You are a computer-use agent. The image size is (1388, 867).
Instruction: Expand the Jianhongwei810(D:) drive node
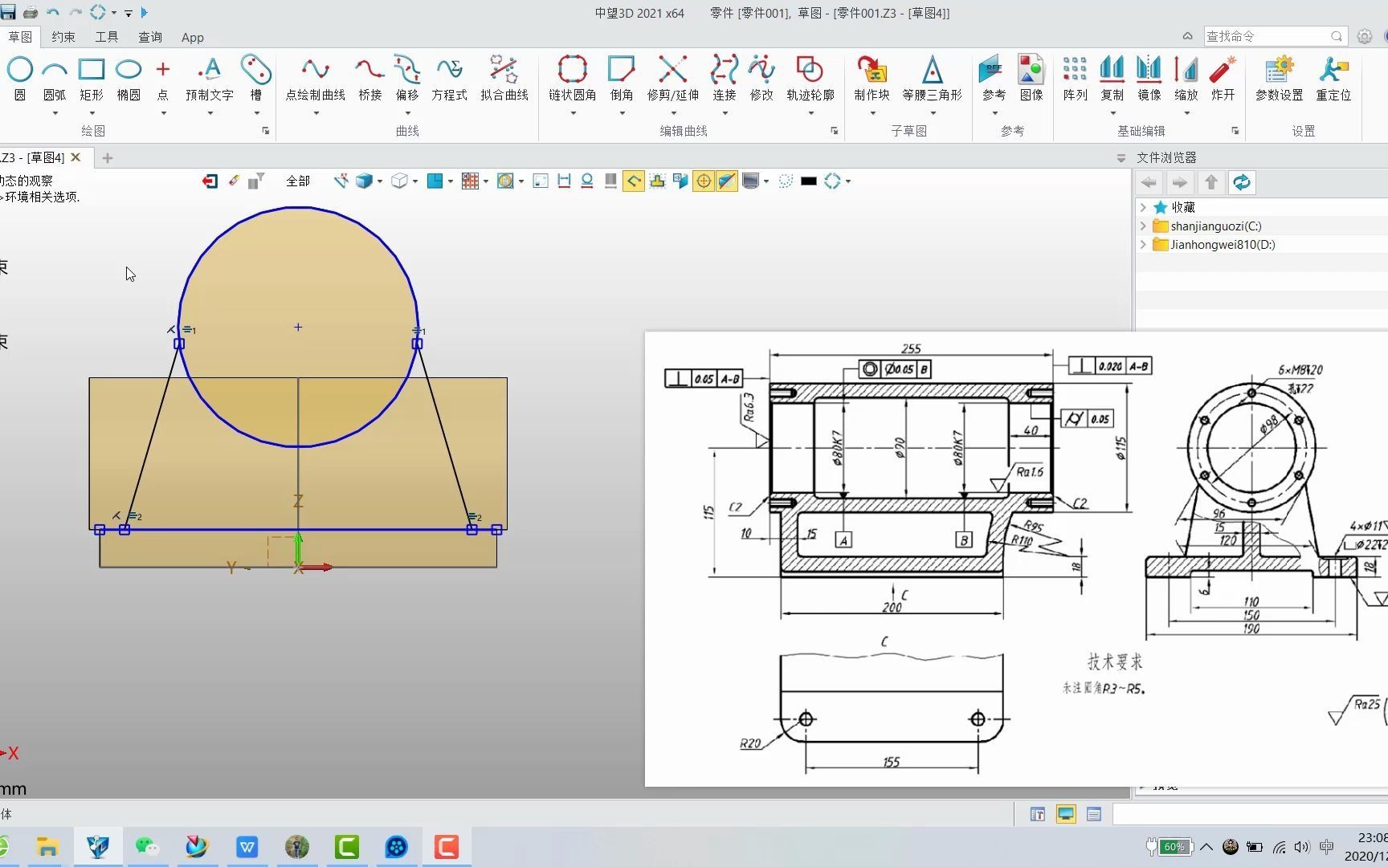(x=1143, y=244)
